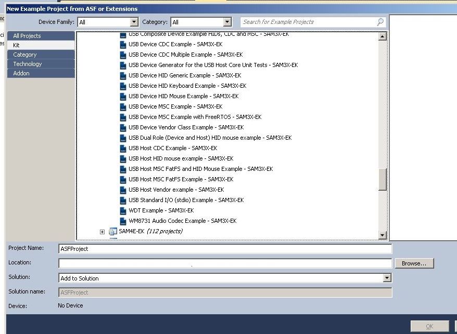
Task: Click the project list scrollbar thumb
Action: [382, 180]
